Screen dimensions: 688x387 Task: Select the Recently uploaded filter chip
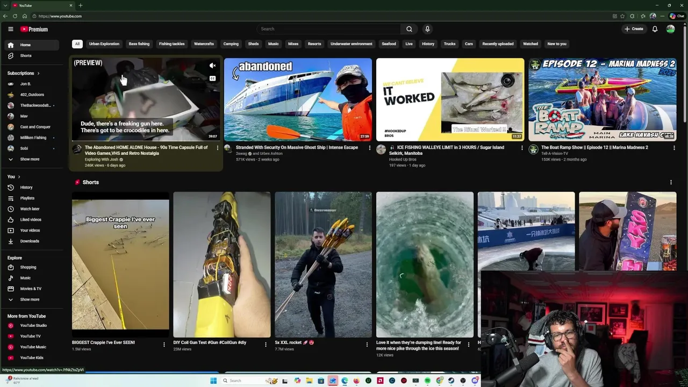coord(498,44)
